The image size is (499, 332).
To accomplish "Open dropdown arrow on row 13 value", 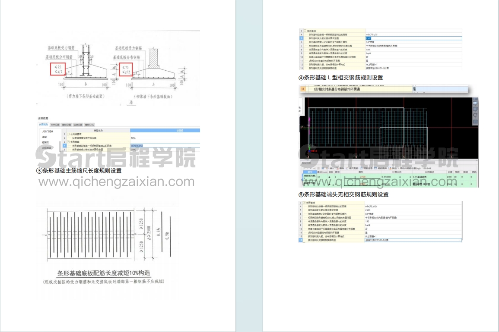I will pyautogui.click(x=459, y=240).
